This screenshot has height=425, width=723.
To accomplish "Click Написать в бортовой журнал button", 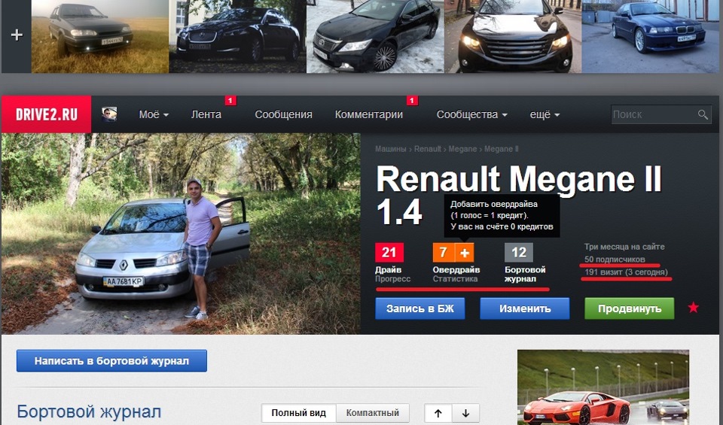I will click(x=111, y=361).
